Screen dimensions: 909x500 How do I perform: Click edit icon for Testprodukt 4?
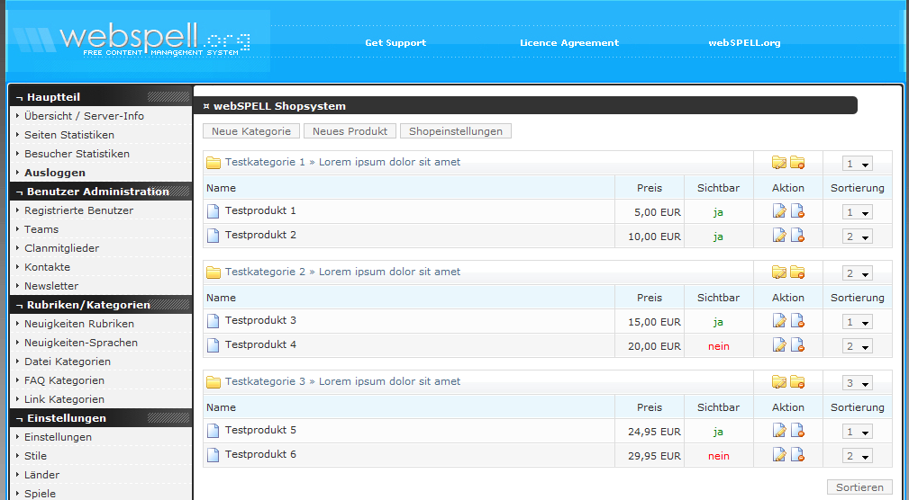point(779,345)
